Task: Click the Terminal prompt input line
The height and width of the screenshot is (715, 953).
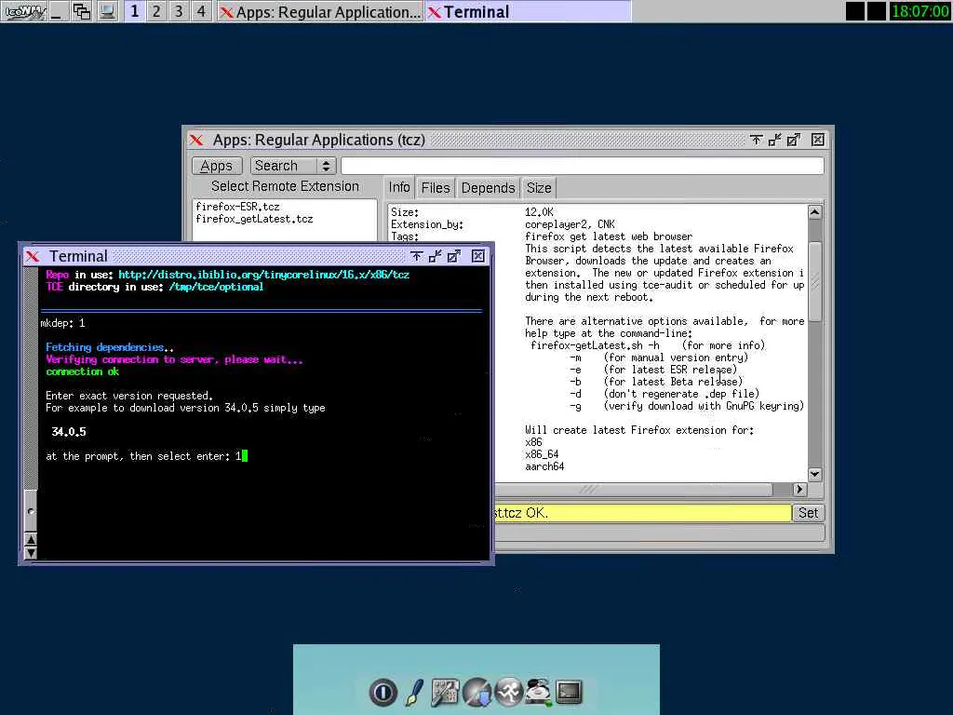Action: pyautogui.click(x=146, y=456)
